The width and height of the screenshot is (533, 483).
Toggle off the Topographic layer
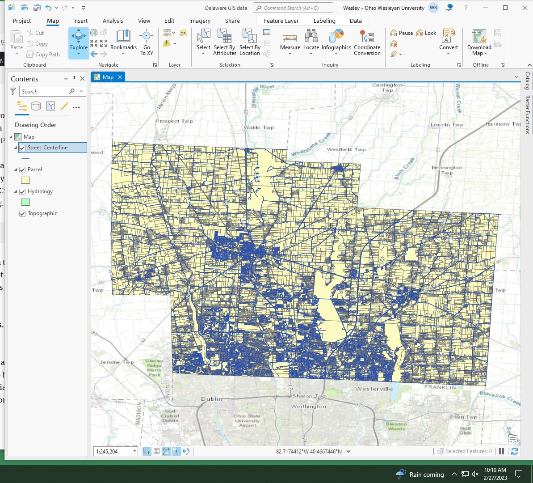click(22, 213)
